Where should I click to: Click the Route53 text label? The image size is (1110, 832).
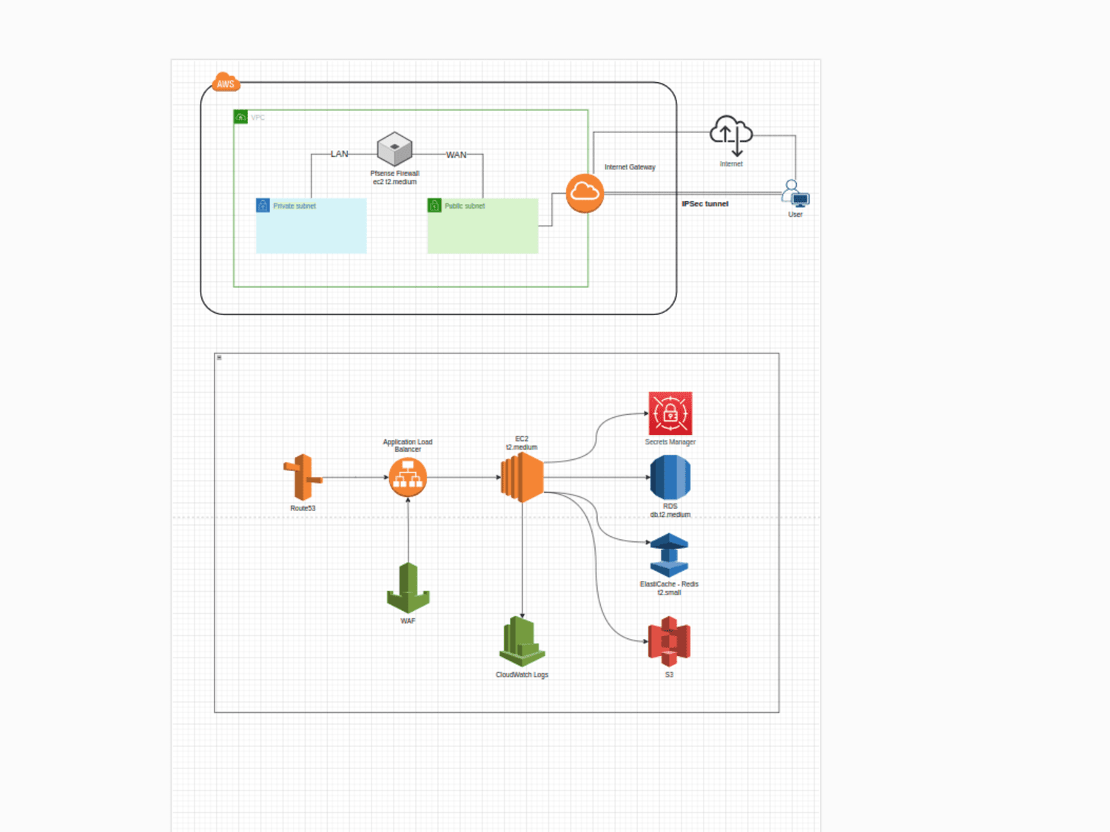tap(303, 508)
